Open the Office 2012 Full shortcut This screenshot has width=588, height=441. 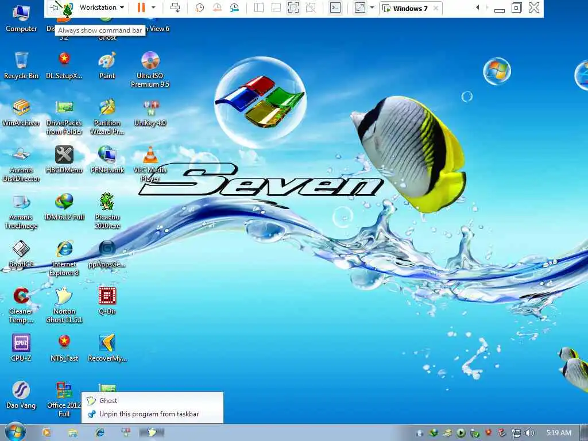pyautogui.click(x=64, y=400)
